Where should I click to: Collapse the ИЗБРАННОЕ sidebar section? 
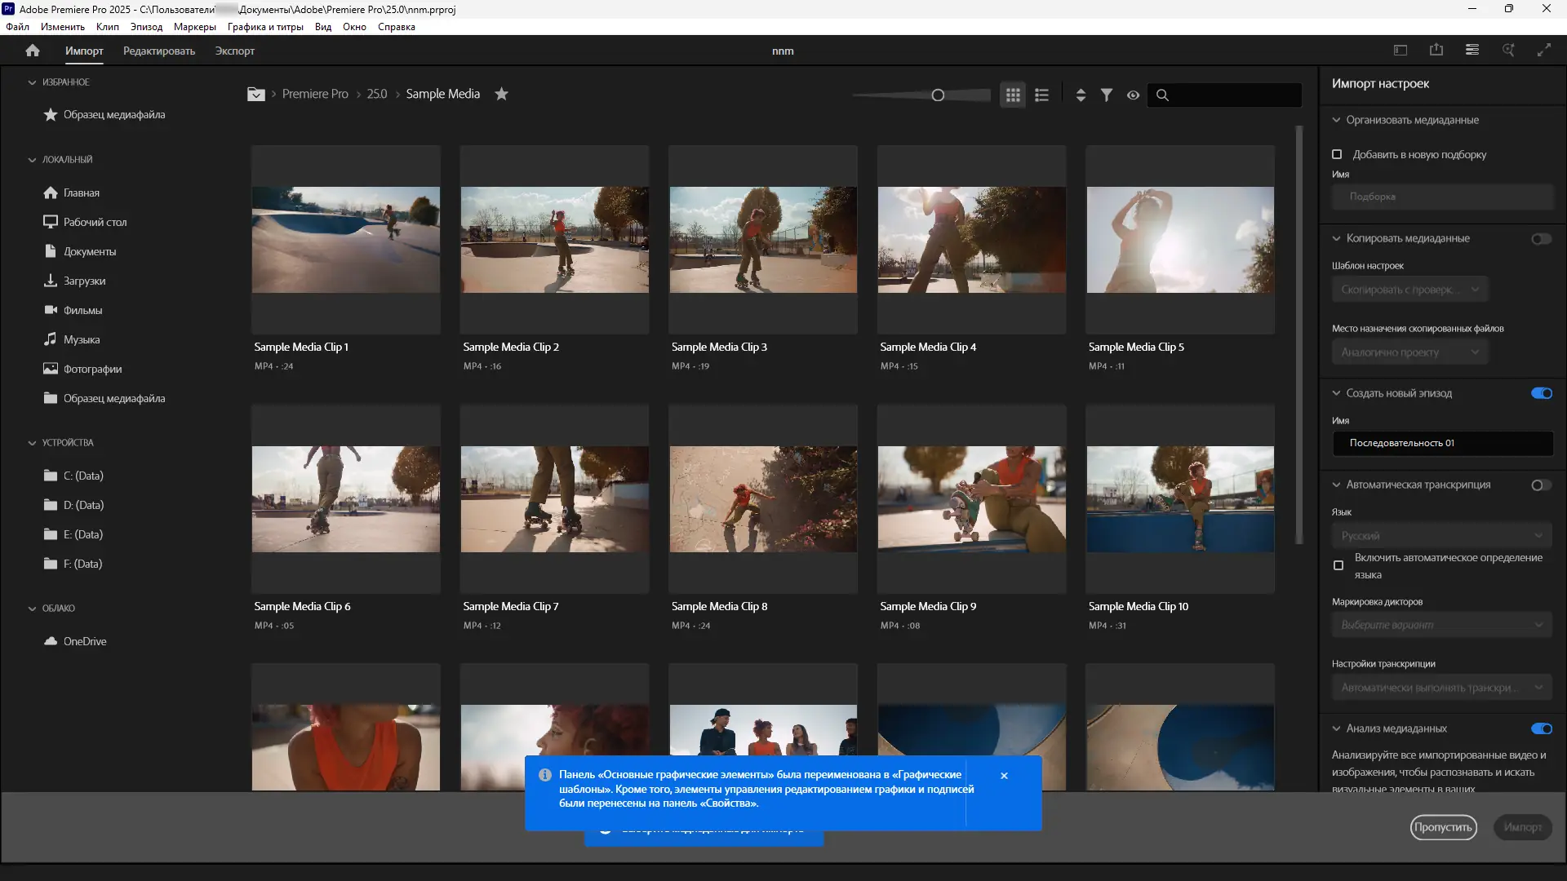pos(33,82)
